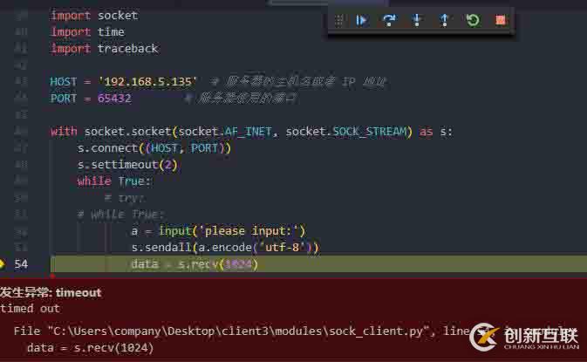Click the PORT value 65432
This screenshot has width=587, height=362.
click(x=114, y=99)
